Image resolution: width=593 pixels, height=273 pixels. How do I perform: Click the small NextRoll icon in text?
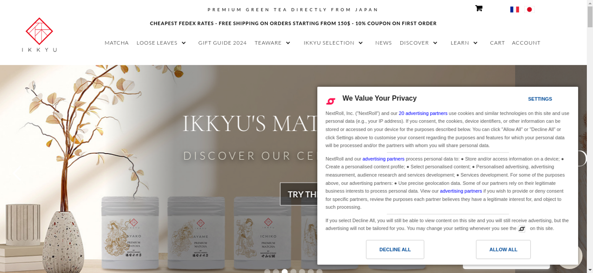click(522, 229)
